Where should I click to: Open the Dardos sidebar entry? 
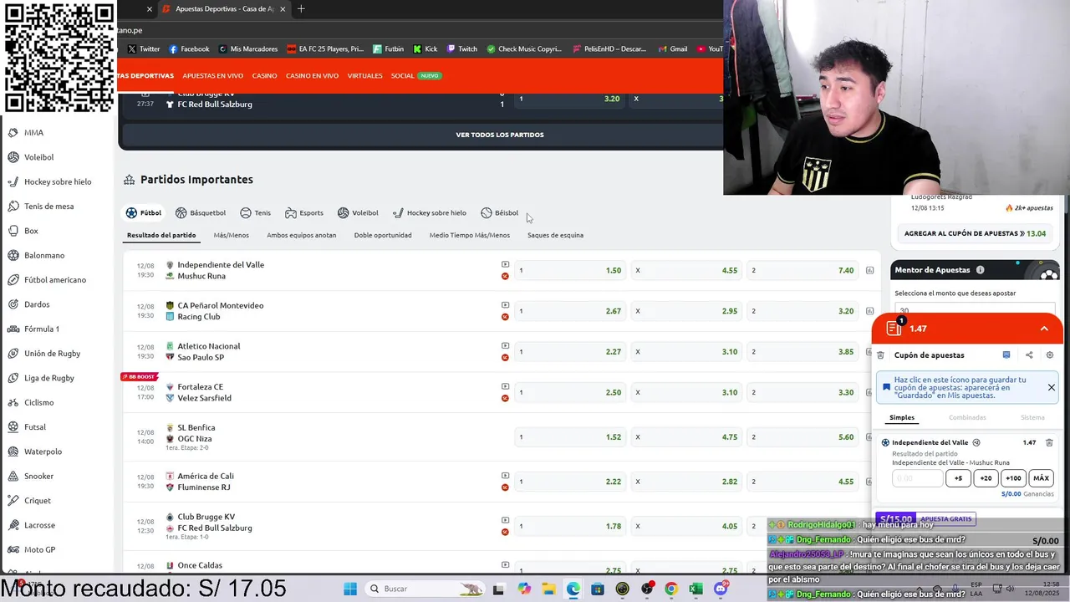[37, 304]
